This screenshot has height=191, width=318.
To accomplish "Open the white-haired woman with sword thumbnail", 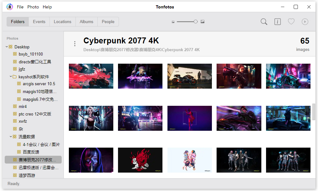I will 91,118.
